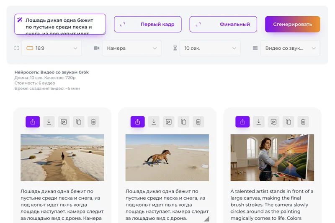This screenshot has height=223, width=335.
Task: Click the expand-corners icon in Первый кадр button
Action: (123, 25)
